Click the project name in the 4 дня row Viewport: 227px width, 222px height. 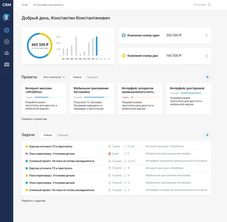[168, 154]
